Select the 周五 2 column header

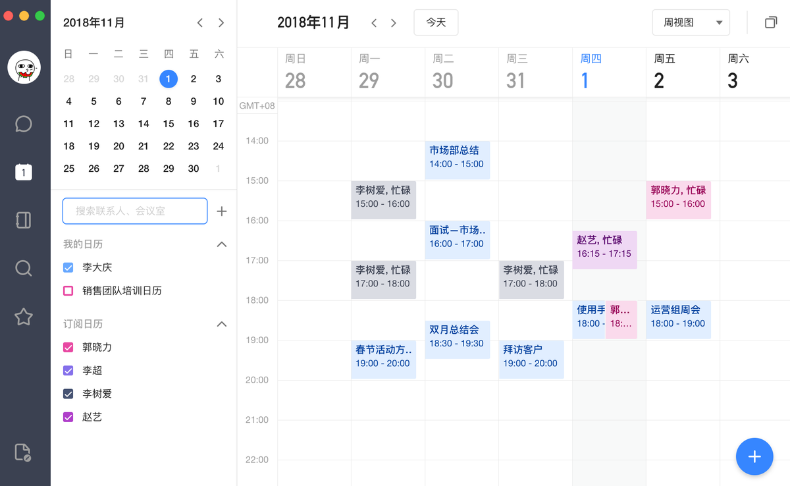click(x=682, y=72)
